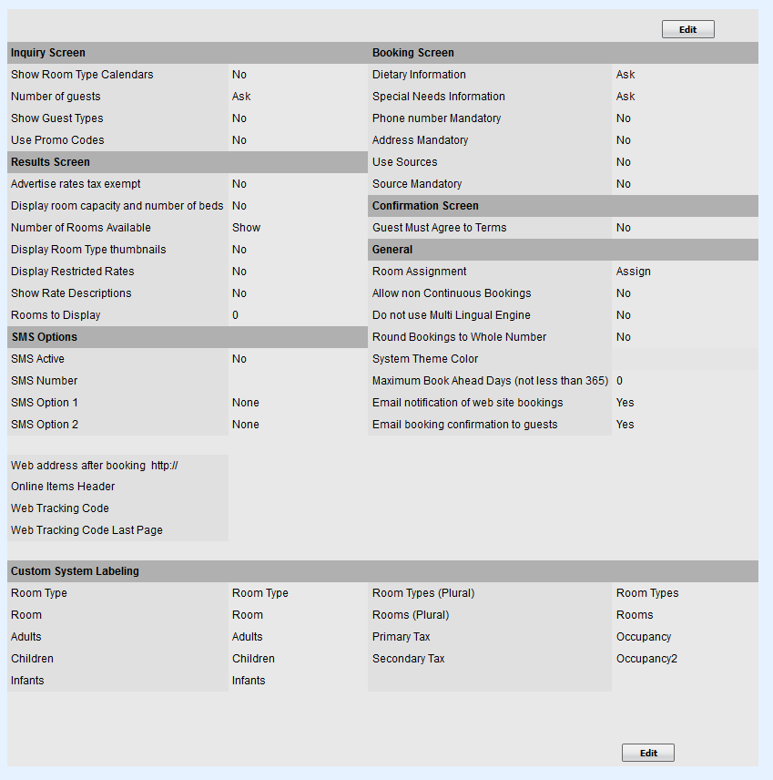Click the Secondary Tax label

408,659
